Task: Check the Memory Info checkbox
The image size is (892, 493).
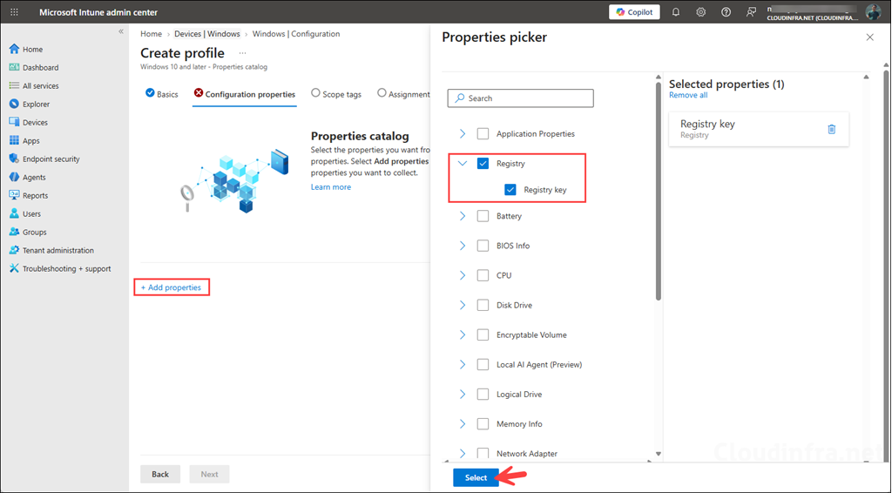Action: (483, 423)
